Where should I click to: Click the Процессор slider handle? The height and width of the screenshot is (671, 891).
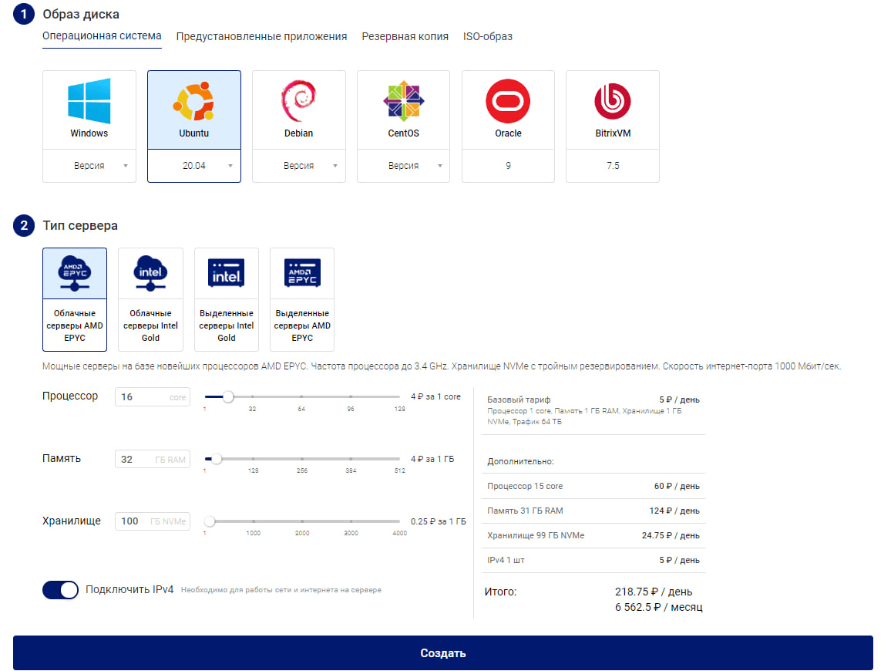(228, 397)
